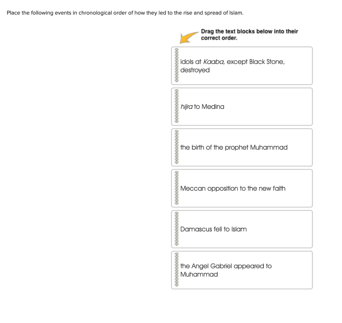Click the instruction heading about dragging text blocks
The height and width of the screenshot is (323, 342).
(x=249, y=34)
